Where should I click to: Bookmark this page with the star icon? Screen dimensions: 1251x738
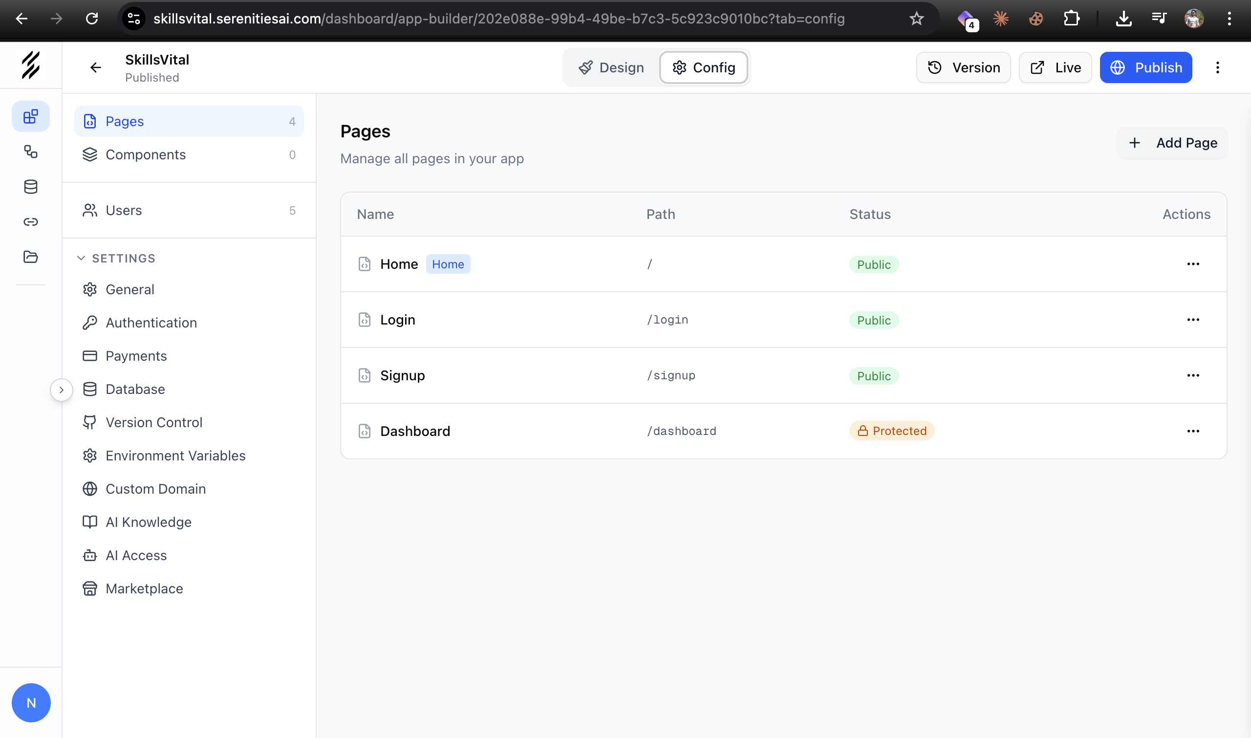916,19
